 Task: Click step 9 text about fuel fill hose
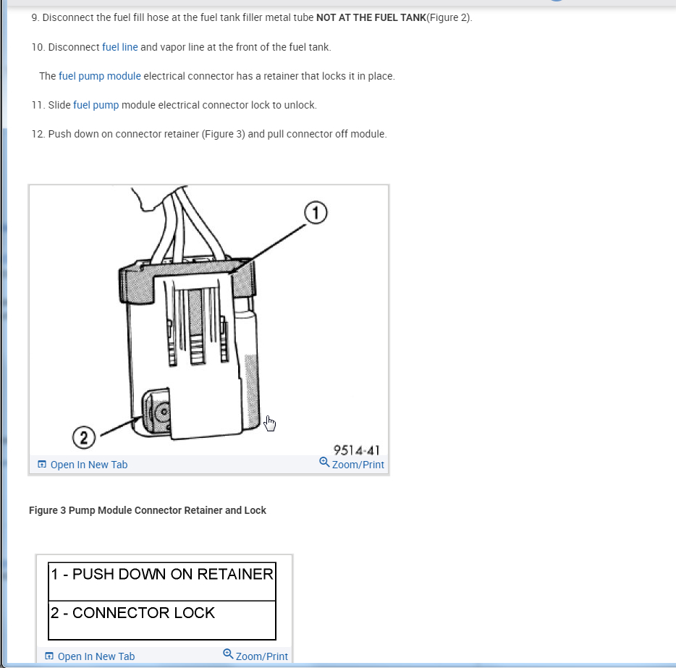click(252, 17)
